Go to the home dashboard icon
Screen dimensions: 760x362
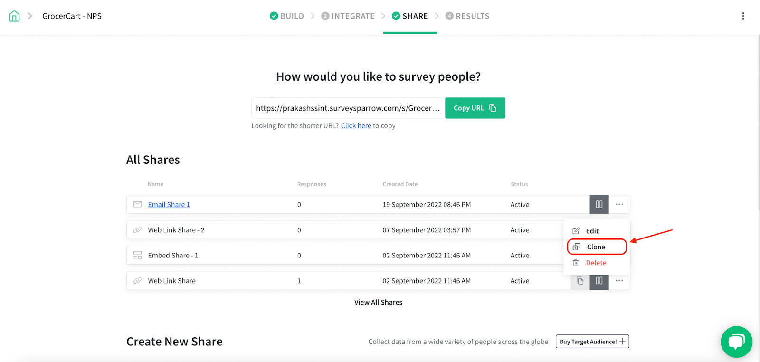click(x=14, y=16)
